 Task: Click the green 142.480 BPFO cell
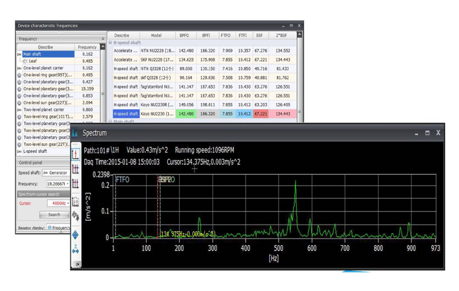click(x=186, y=114)
